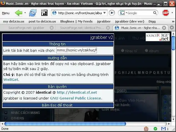Open the Menu button
The height and width of the screenshot is (132, 176).
pyautogui.click(x=6, y=13)
